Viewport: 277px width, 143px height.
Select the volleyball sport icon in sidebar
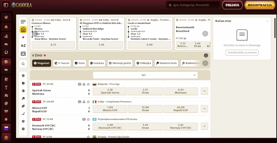(x=23, y=121)
